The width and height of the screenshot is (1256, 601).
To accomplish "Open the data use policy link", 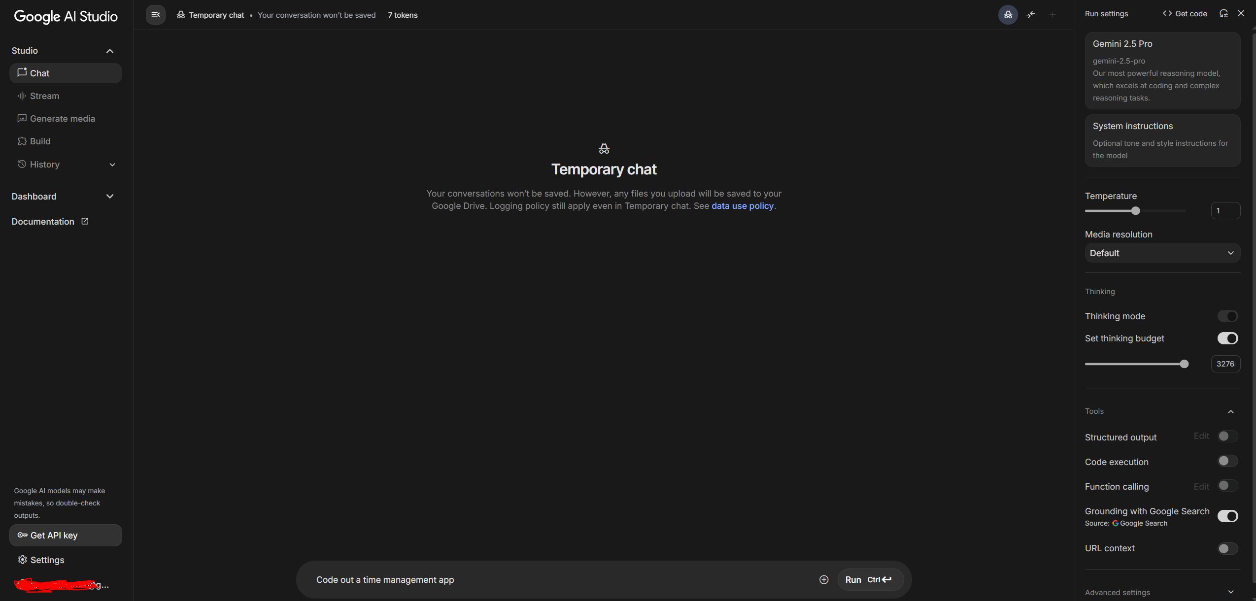I will [742, 206].
